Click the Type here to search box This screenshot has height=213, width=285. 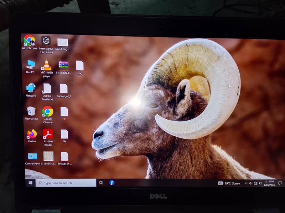(66, 183)
